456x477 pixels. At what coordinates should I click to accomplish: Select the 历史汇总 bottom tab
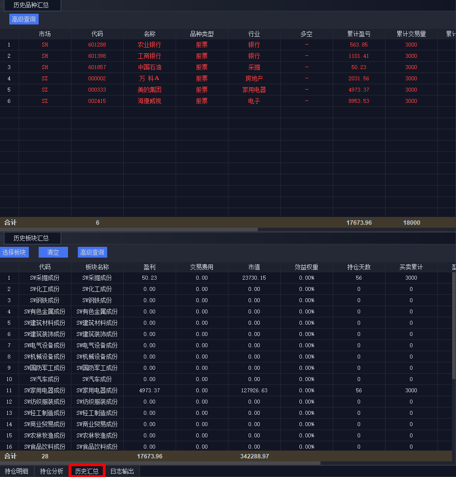point(87,471)
